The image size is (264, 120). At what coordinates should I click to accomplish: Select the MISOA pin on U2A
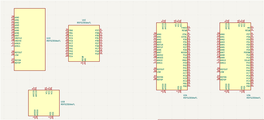click(184, 52)
